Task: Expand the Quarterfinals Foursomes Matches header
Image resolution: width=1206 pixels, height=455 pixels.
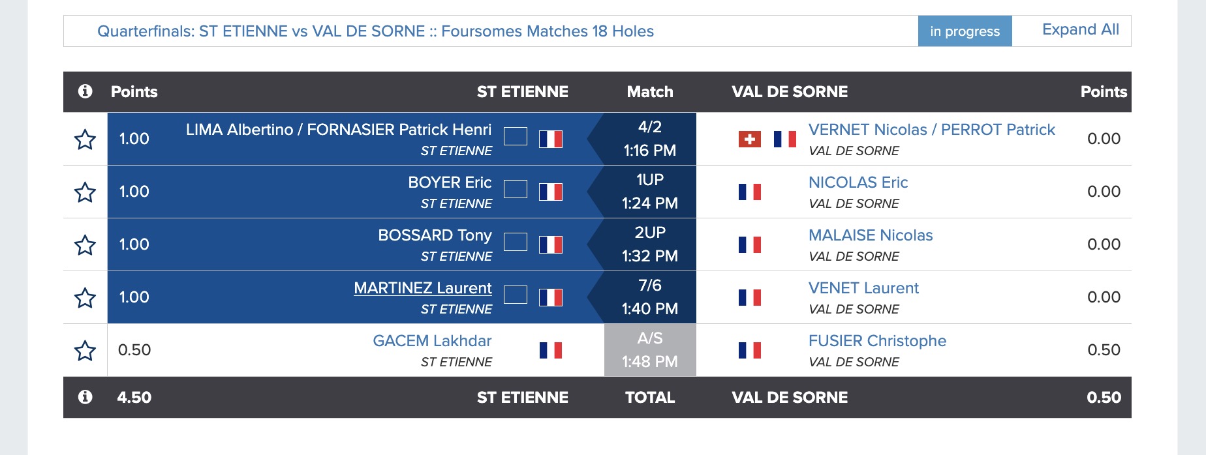Action: point(375,31)
